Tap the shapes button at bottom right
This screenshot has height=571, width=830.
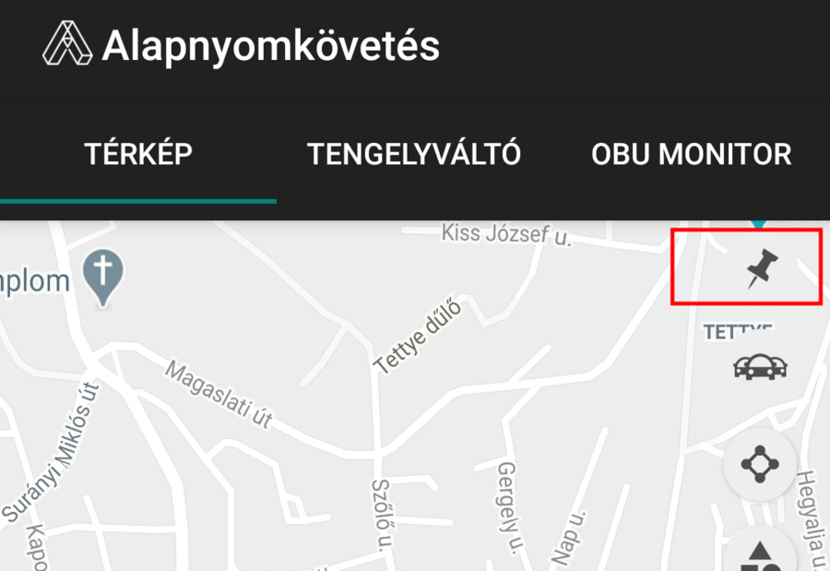click(760, 553)
